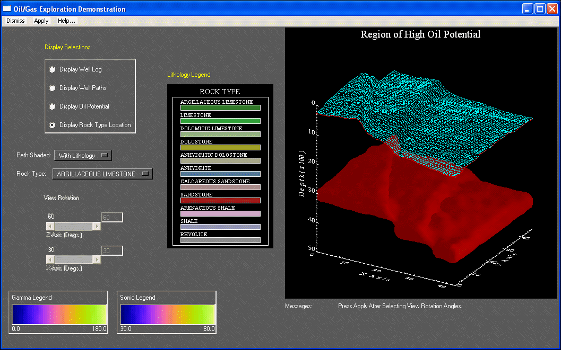Click the Sandstone red color swatch
Screen dimensions: 561x350
[x=220, y=201]
